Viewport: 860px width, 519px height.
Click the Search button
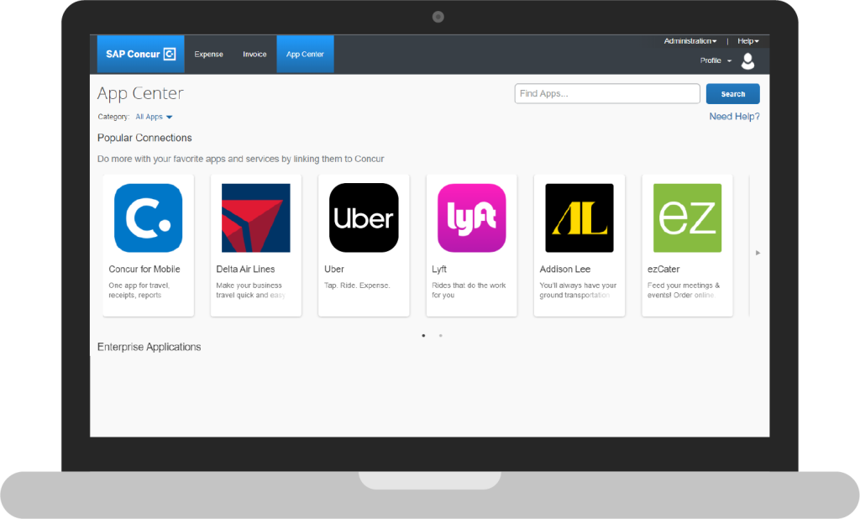point(732,94)
